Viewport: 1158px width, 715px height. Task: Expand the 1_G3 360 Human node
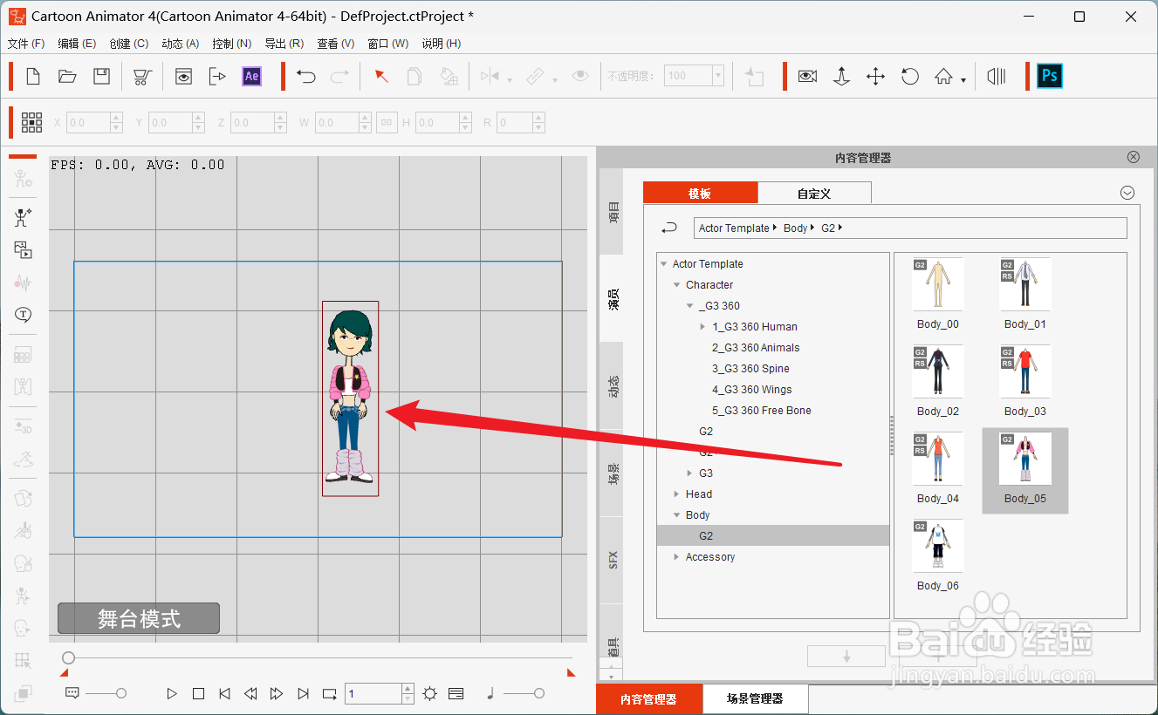703,327
